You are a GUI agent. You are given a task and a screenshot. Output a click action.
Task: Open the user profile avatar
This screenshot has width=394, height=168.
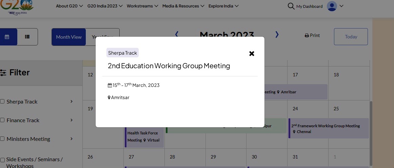point(332,6)
